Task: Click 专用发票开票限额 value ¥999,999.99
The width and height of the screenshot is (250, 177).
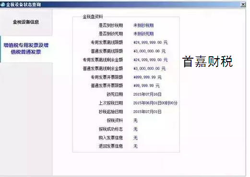Action: click(x=147, y=77)
